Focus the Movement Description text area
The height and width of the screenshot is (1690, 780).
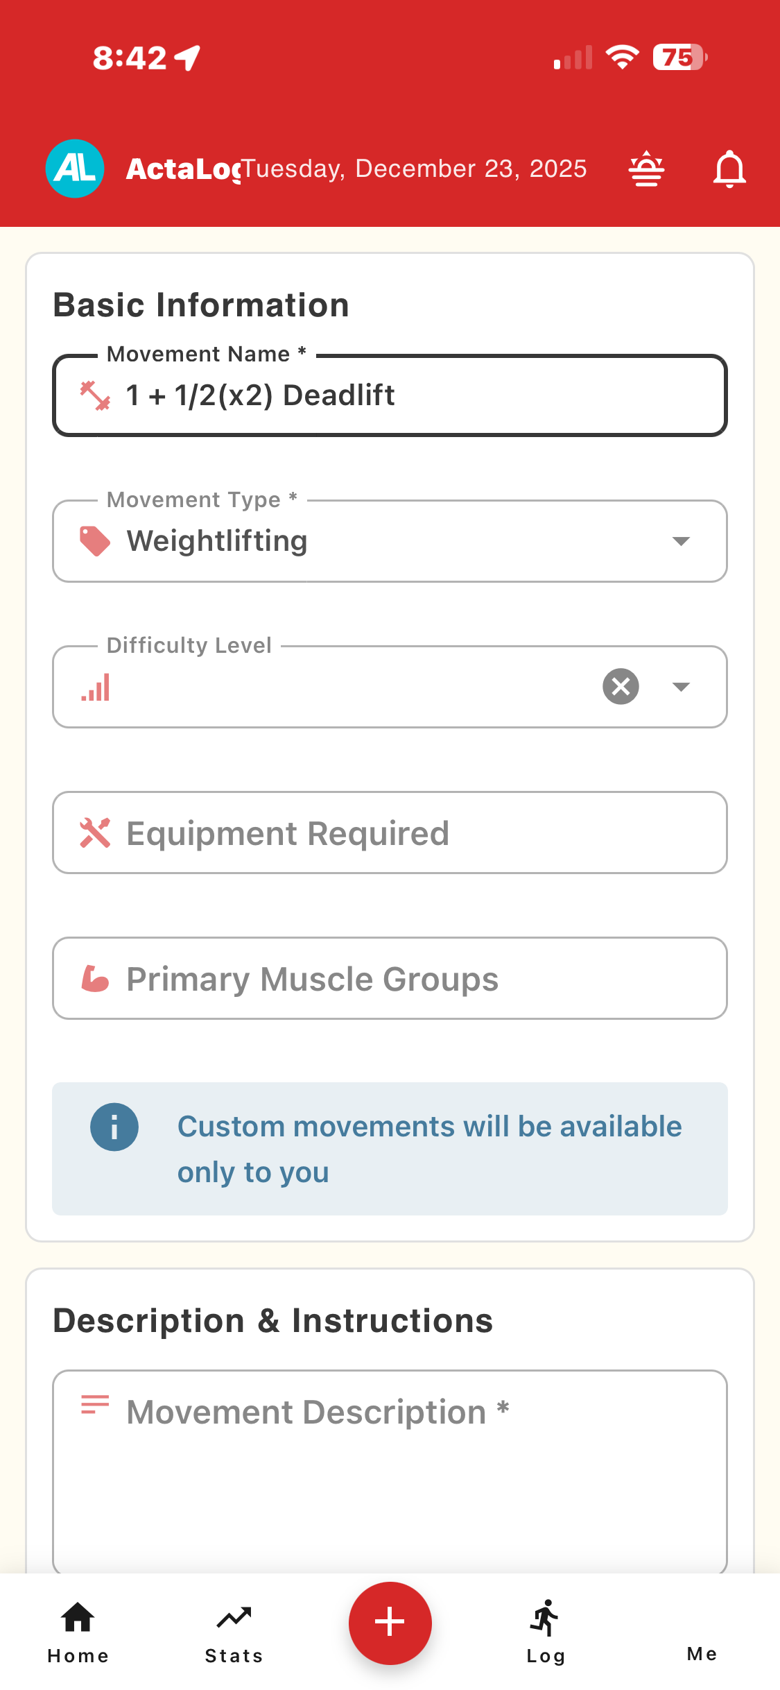(x=390, y=1471)
